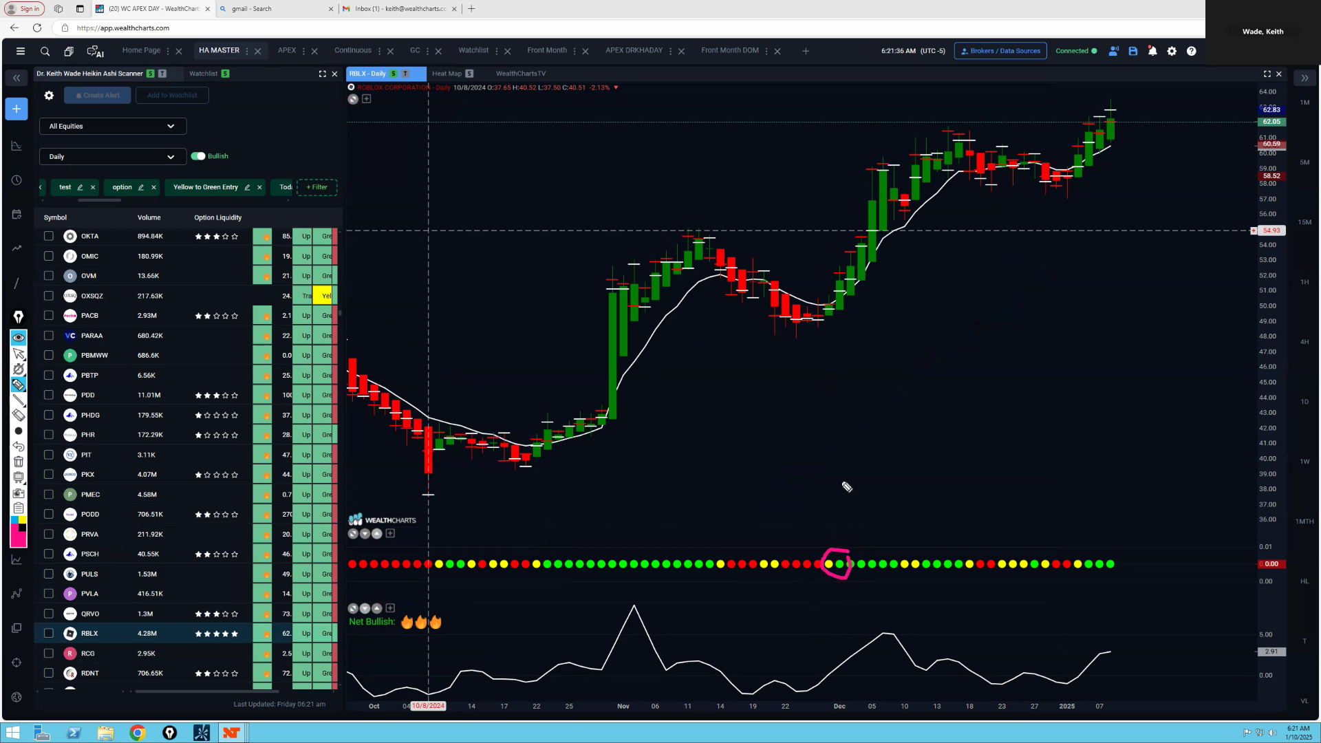
Task: Open APEX tab options menu
Action: tap(303, 51)
